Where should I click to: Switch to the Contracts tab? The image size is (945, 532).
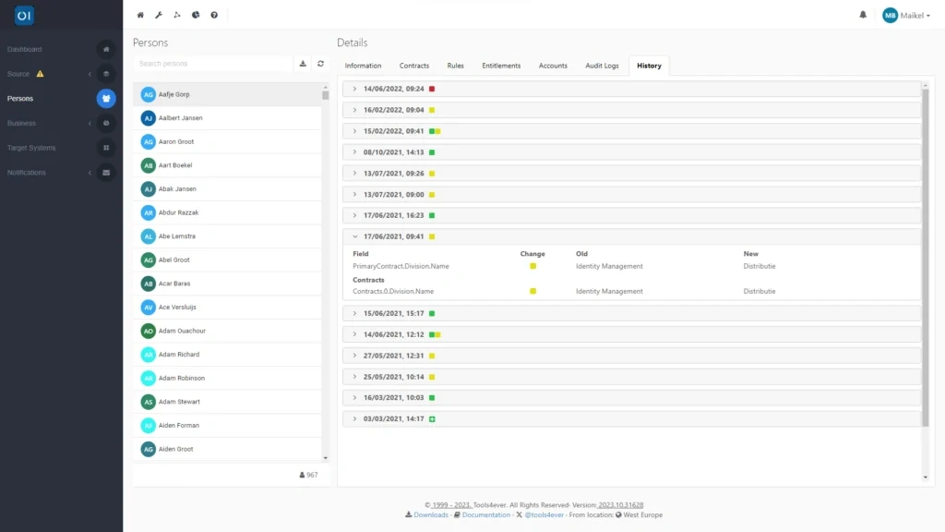pos(413,66)
